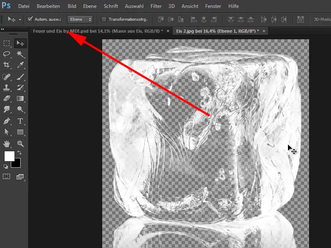Swap foreground and background colors
331x248 pixels.
click(19, 152)
